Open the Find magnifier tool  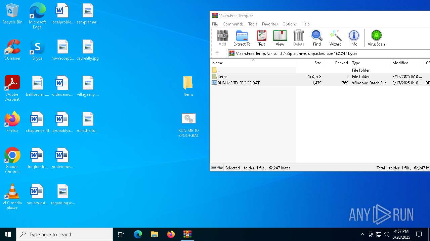(x=317, y=38)
